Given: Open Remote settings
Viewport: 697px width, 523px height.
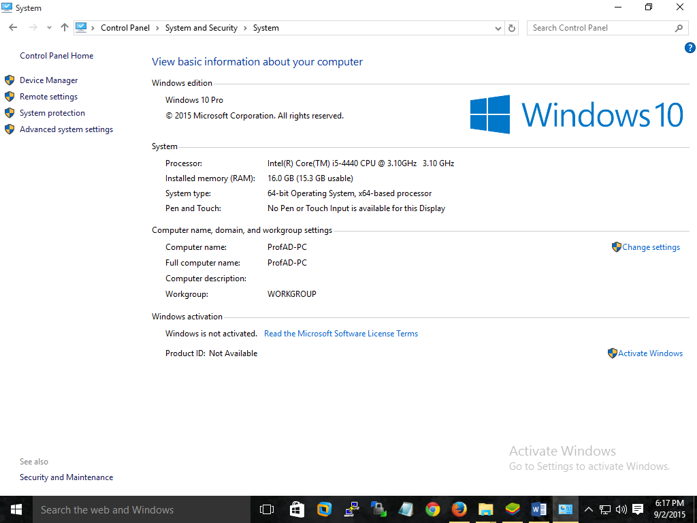Looking at the screenshot, I should pyautogui.click(x=48, y=97).
